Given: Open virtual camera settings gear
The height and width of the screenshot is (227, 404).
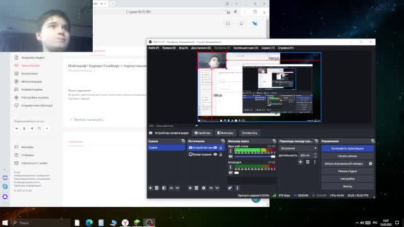Looking at the screenshot, I should click(371, 164).
